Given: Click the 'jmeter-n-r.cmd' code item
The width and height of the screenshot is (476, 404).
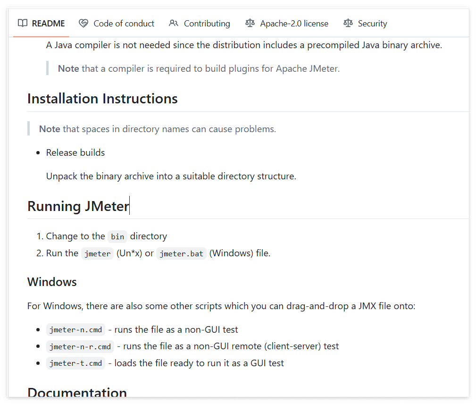Looking at the screenshot, I should point(80,347).
